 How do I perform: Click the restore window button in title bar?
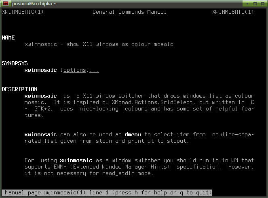click(255, 4)
